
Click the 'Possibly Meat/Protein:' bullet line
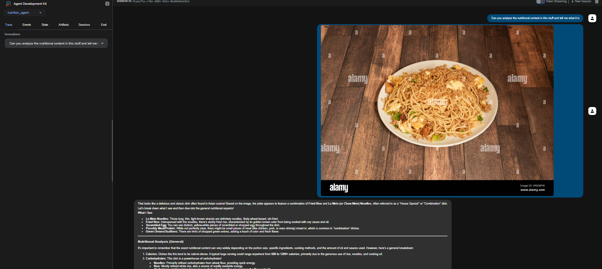(253, 228)
